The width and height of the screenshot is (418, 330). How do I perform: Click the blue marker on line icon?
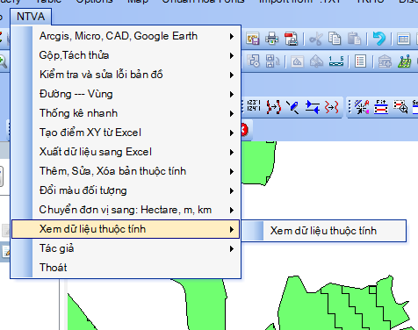click(x=292, y=107)
